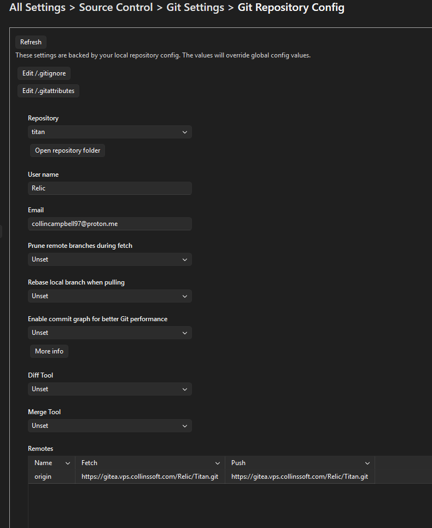Open the Diff Tool dropdown
This screenshot has height=528, width=432.
[x=109, y=388]
